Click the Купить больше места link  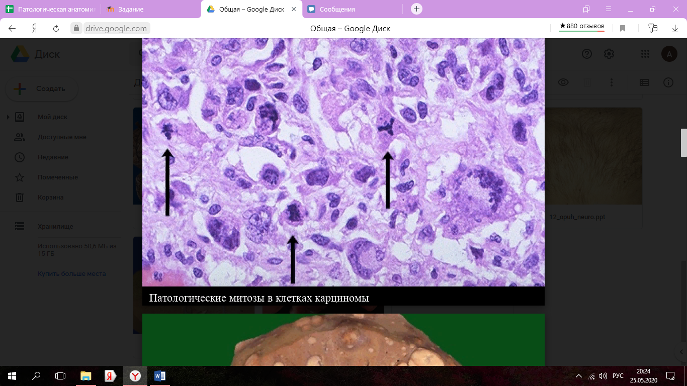click(x=71, y=274)
